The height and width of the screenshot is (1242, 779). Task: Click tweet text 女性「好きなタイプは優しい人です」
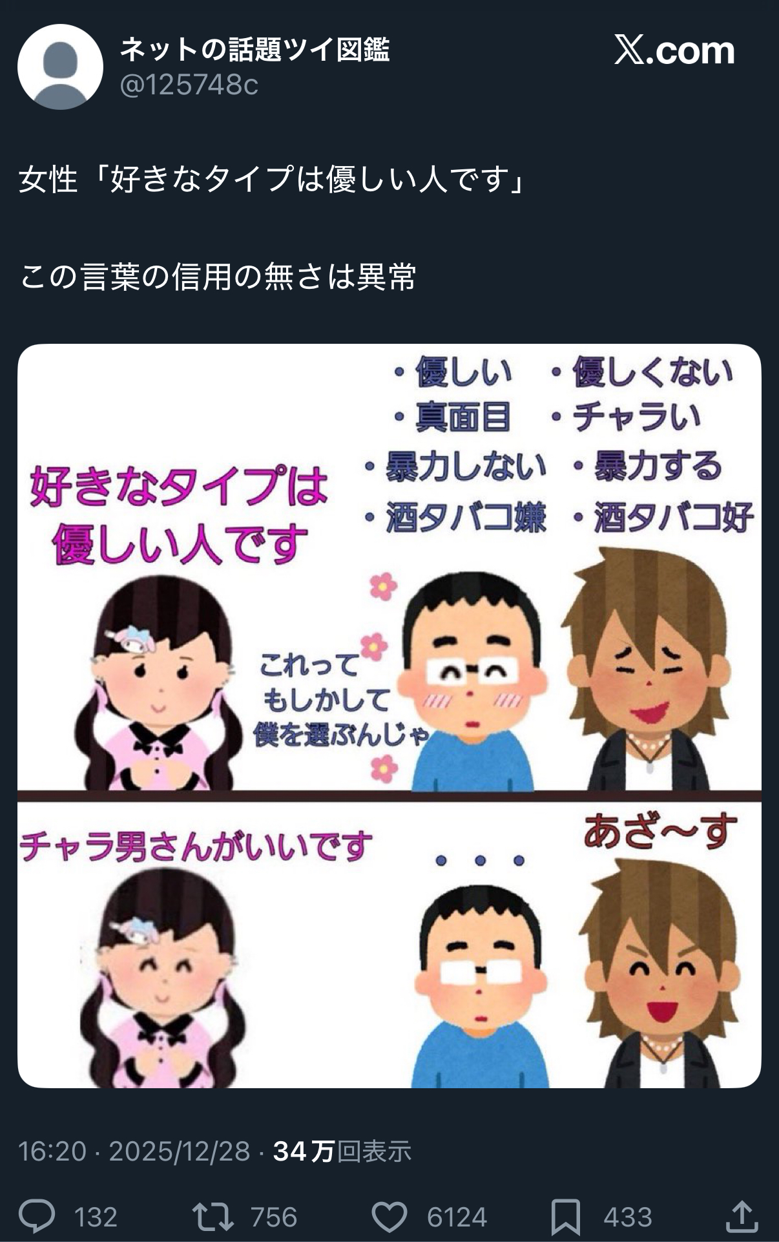pos(271,180)
